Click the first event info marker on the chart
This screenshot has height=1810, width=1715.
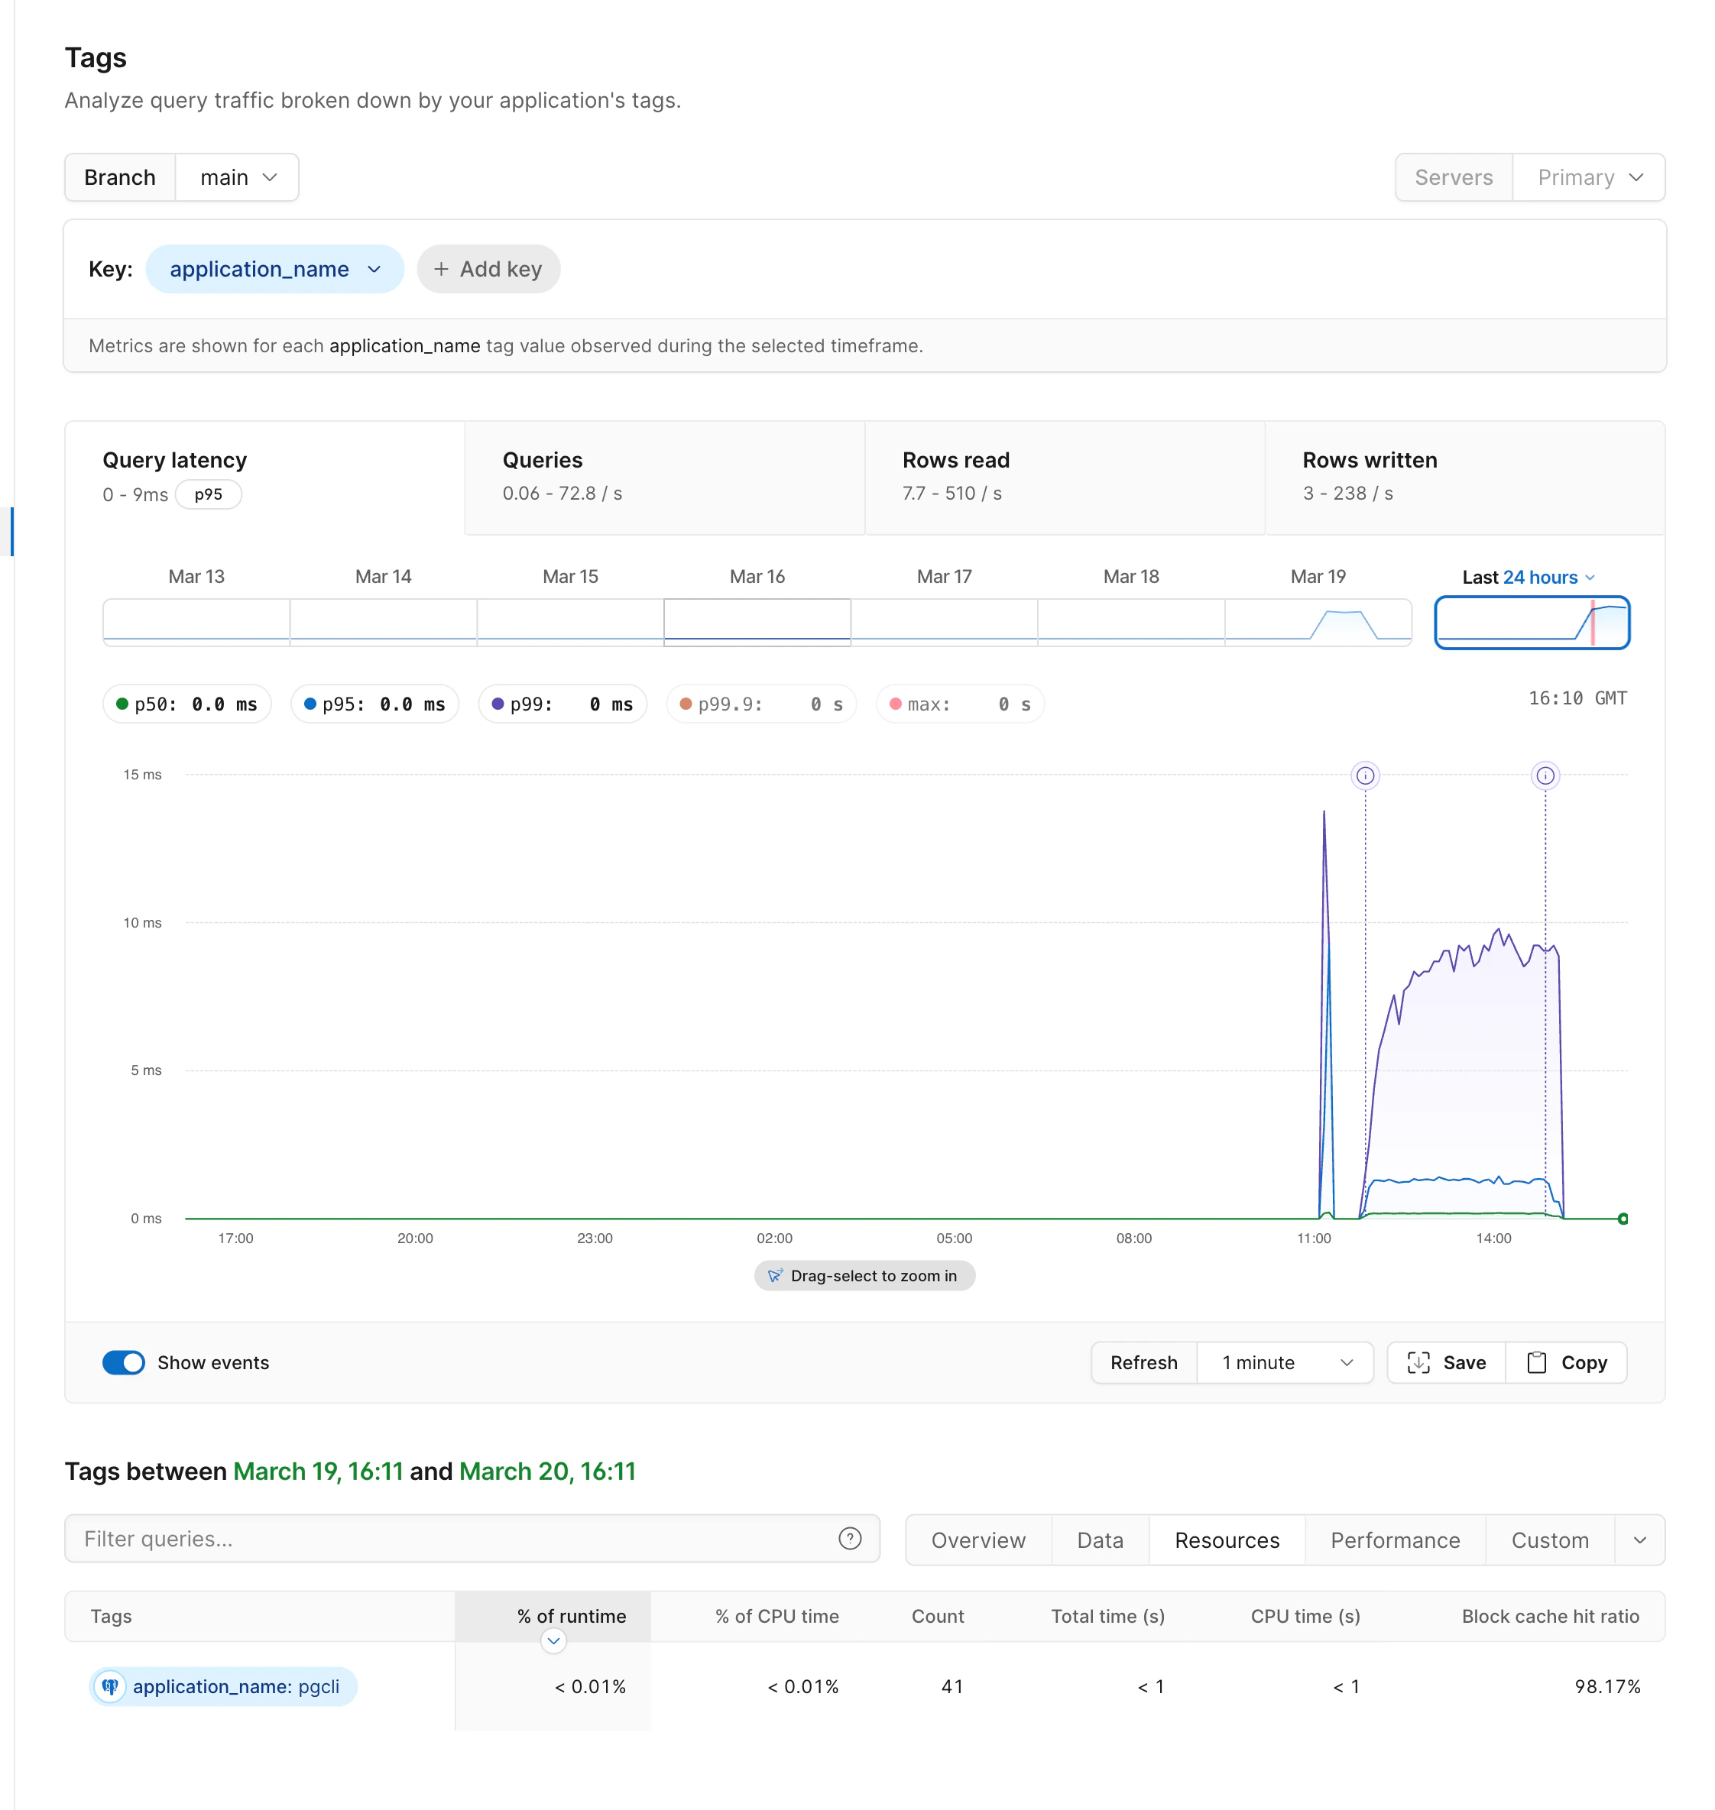pyautogui.click(x=1366, y=775)
